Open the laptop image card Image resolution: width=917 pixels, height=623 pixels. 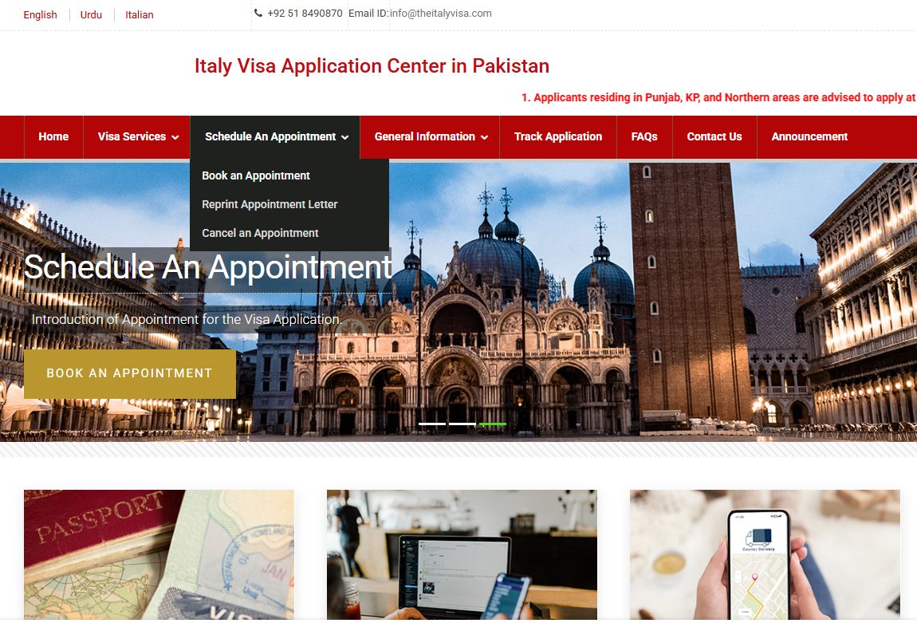pos(462,554)
